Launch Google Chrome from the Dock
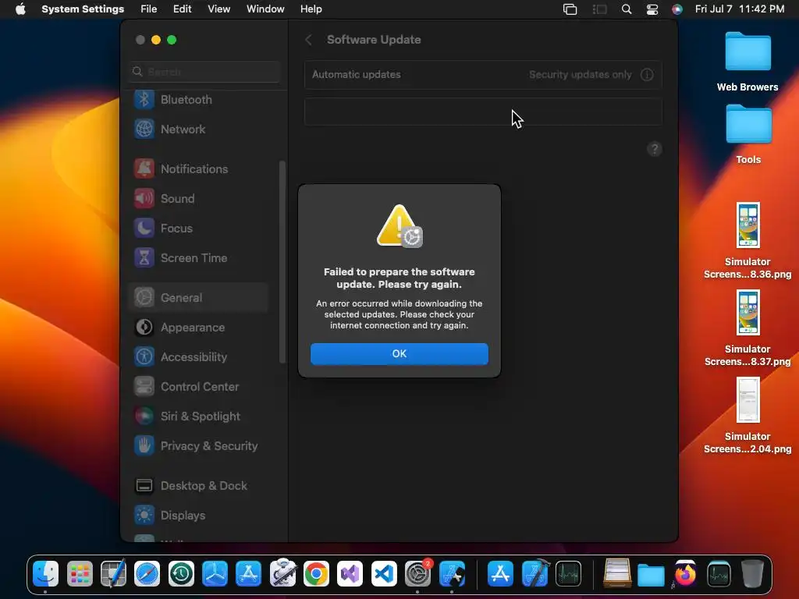Viewport: 799px width, 599px height. [317, 574]
